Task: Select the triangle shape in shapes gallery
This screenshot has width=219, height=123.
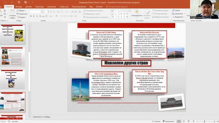Action: (113, 14)
